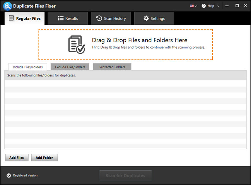The height and width of the screenshot is (185, 251).
Task: Click the Add Folder button
Action: tap(44, 158)
